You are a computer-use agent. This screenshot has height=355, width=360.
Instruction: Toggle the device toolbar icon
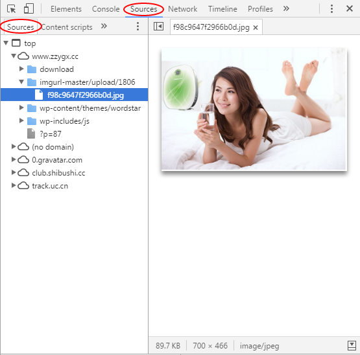click(x=29, y=8)
